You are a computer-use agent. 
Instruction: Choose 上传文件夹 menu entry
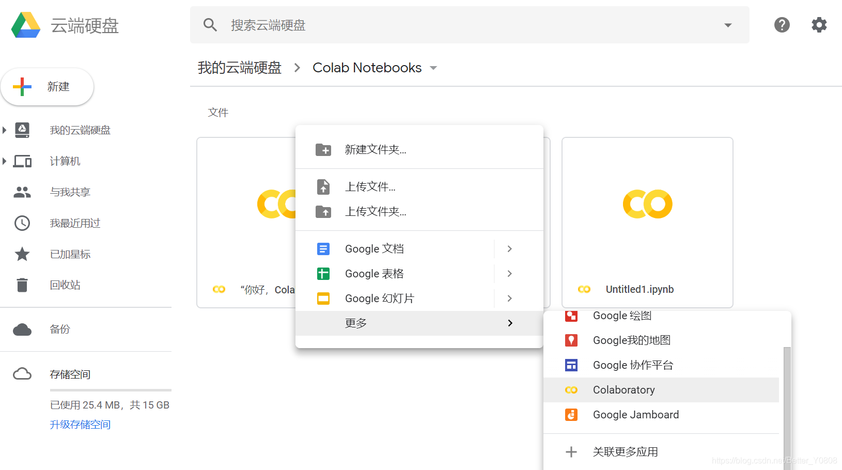pyautogui.click(x=419, y=211)
